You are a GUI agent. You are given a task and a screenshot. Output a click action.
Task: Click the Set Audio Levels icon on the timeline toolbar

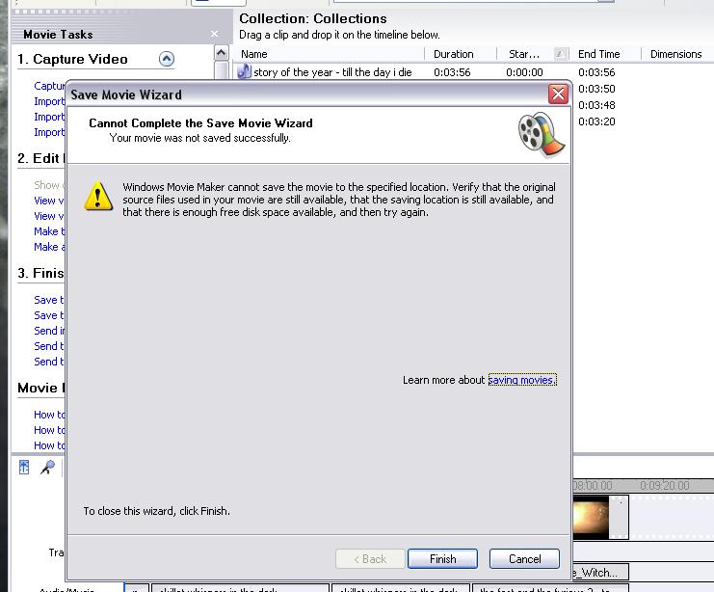(x=24, y=467)
